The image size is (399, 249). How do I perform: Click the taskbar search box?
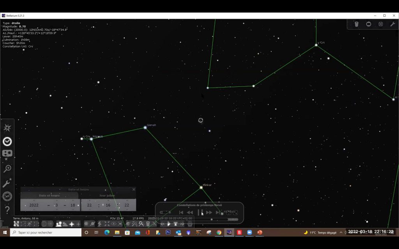pos(46,232)
